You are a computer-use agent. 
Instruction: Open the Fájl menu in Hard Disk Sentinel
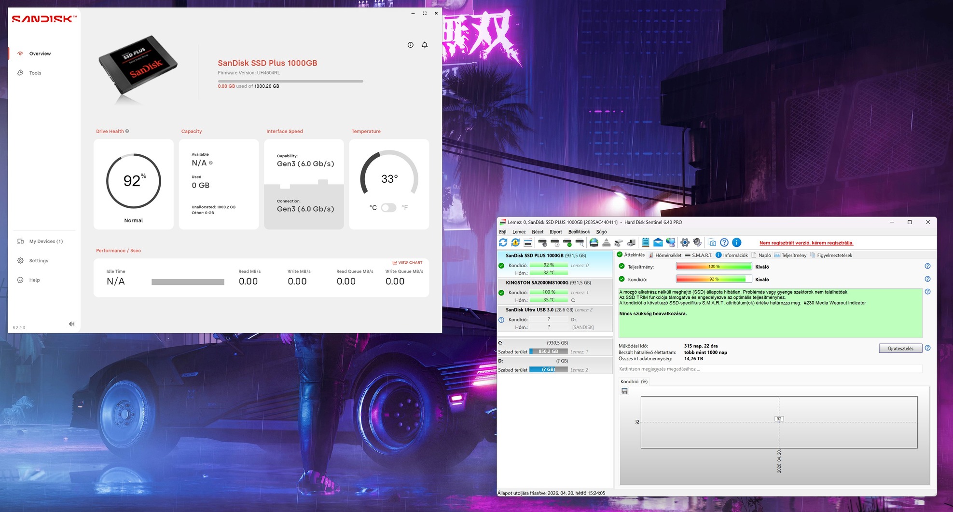tap(503, 232)
